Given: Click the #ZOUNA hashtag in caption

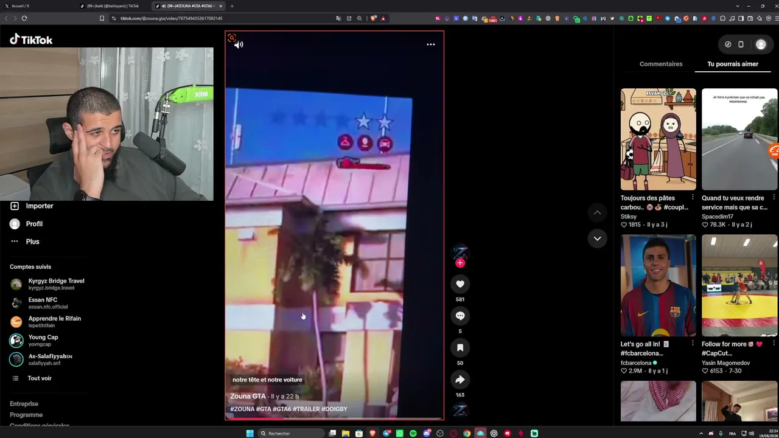Looking at the screenshot, I should (242, 409).
